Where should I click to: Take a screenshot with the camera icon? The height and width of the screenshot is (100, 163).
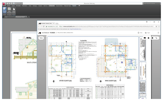click(x=152, y=38)
